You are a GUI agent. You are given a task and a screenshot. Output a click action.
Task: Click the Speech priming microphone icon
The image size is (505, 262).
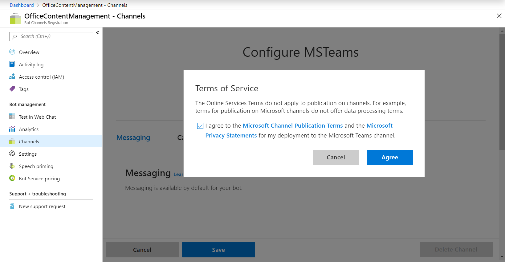[12, 166]
